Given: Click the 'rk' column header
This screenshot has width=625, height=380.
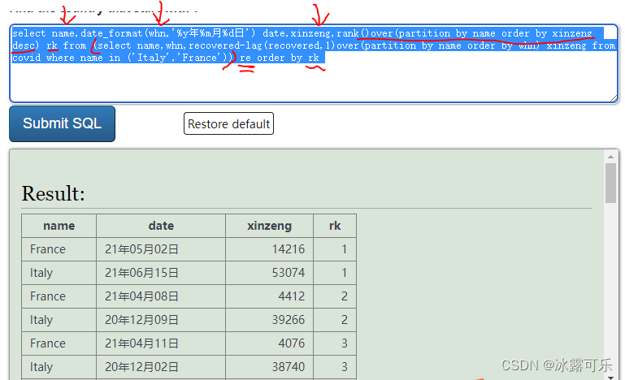Looking at the screenshot, I should tap(335, 226).
